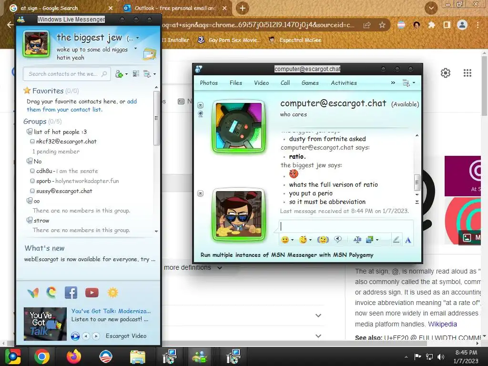
Task: Collapse your own display picture arrow in chat
Action: (x=201, y=193)
